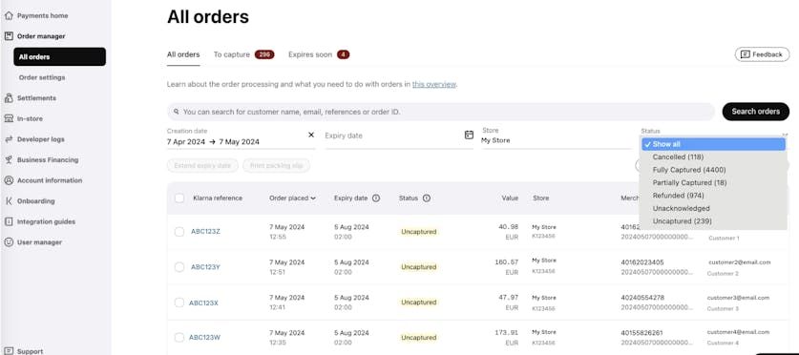Switch to the All orders tab

183,54
